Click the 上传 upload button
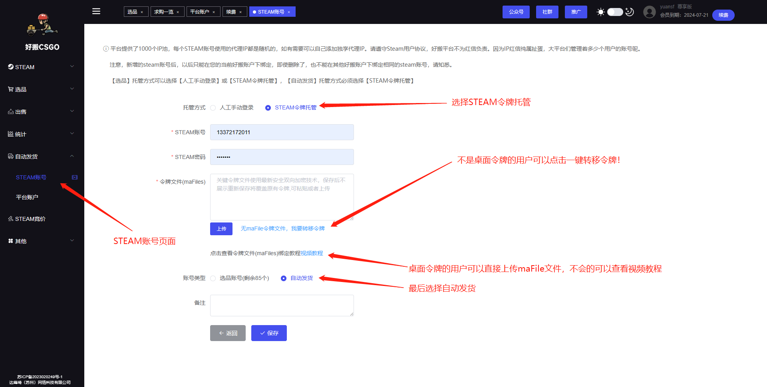Image resolution: width=767 pixels, height=387 pixels. [221, 229]
